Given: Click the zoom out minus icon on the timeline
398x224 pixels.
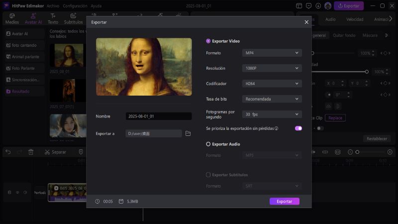Looking at the screenshot, I should tap(350, 152).
